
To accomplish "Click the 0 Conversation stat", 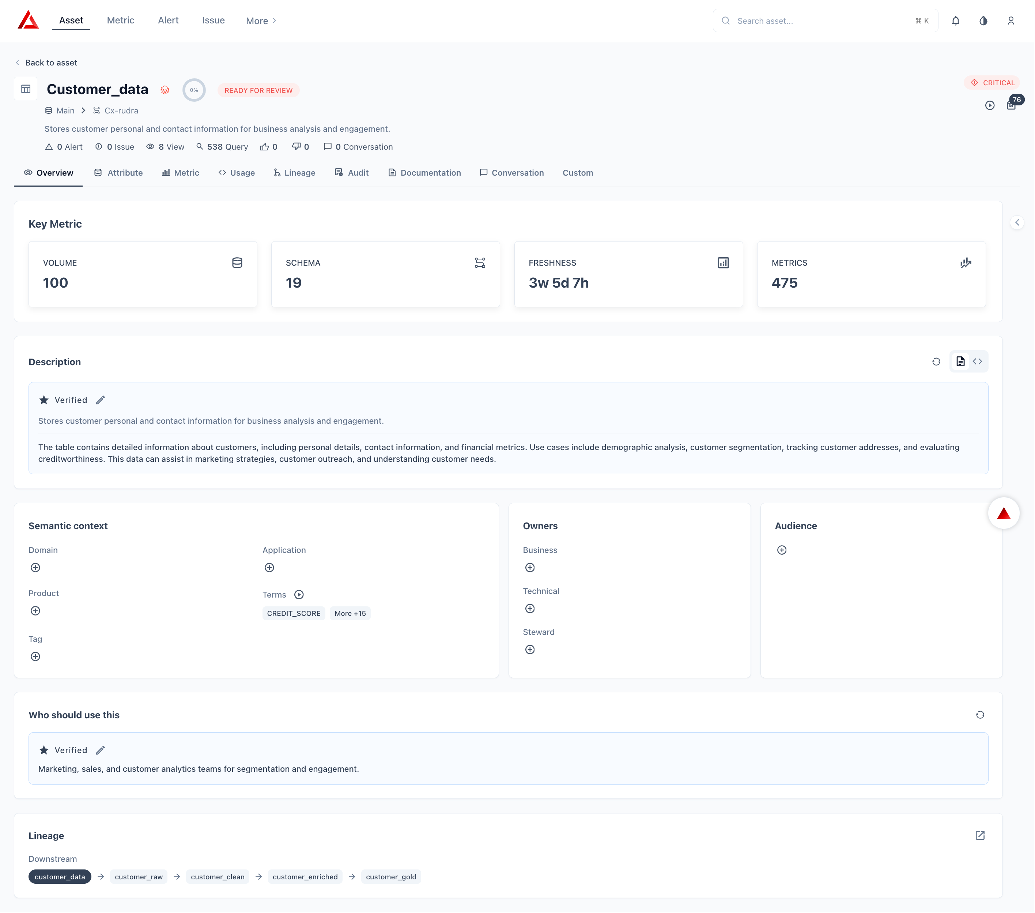I will click(359, 147).
